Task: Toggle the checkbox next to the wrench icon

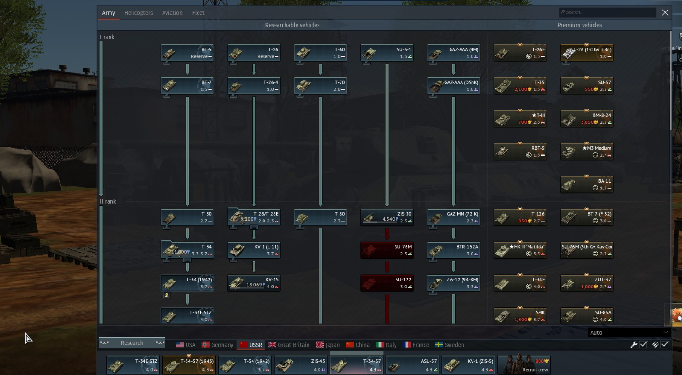Action: click(x=644, y=345)
